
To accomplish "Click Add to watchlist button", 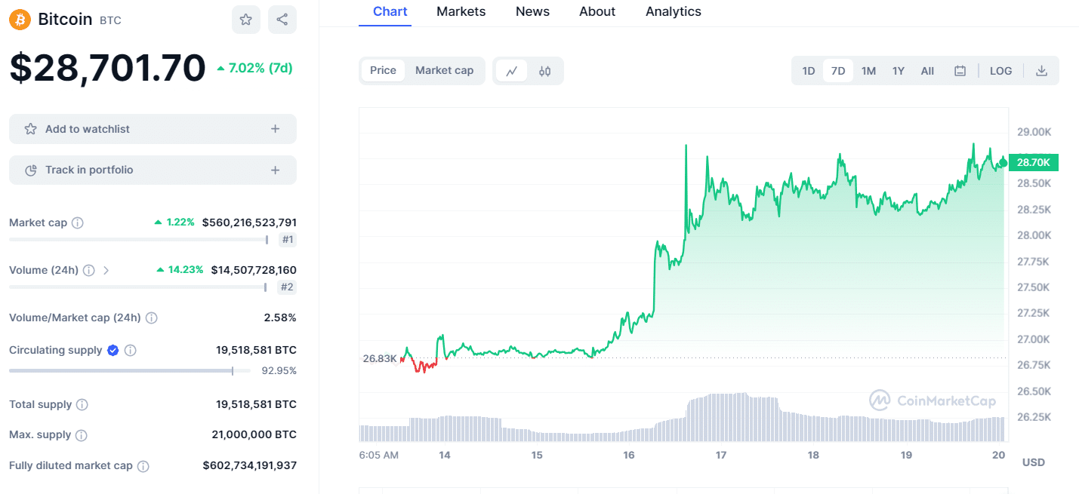I will pos(153,129).
